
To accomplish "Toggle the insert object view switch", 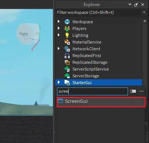I will 133,91.
